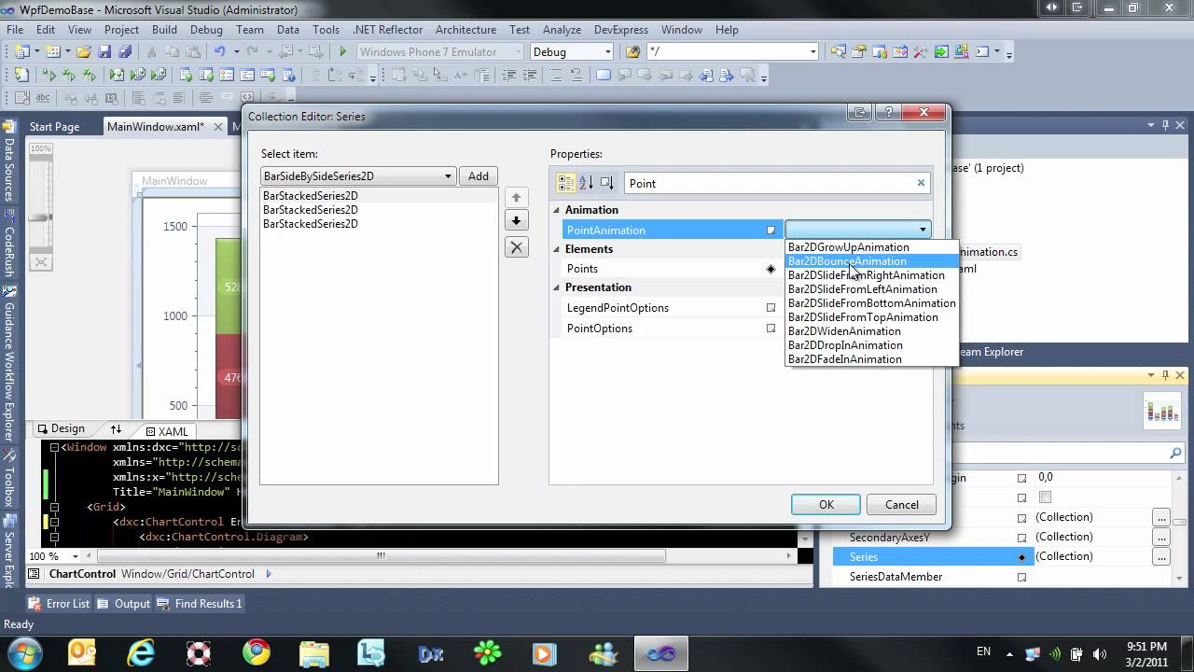Image resolution: width=1194 pixels, height=672 pixels.
Task: Open the Find Results 1 tab
Action: [200, 604]
